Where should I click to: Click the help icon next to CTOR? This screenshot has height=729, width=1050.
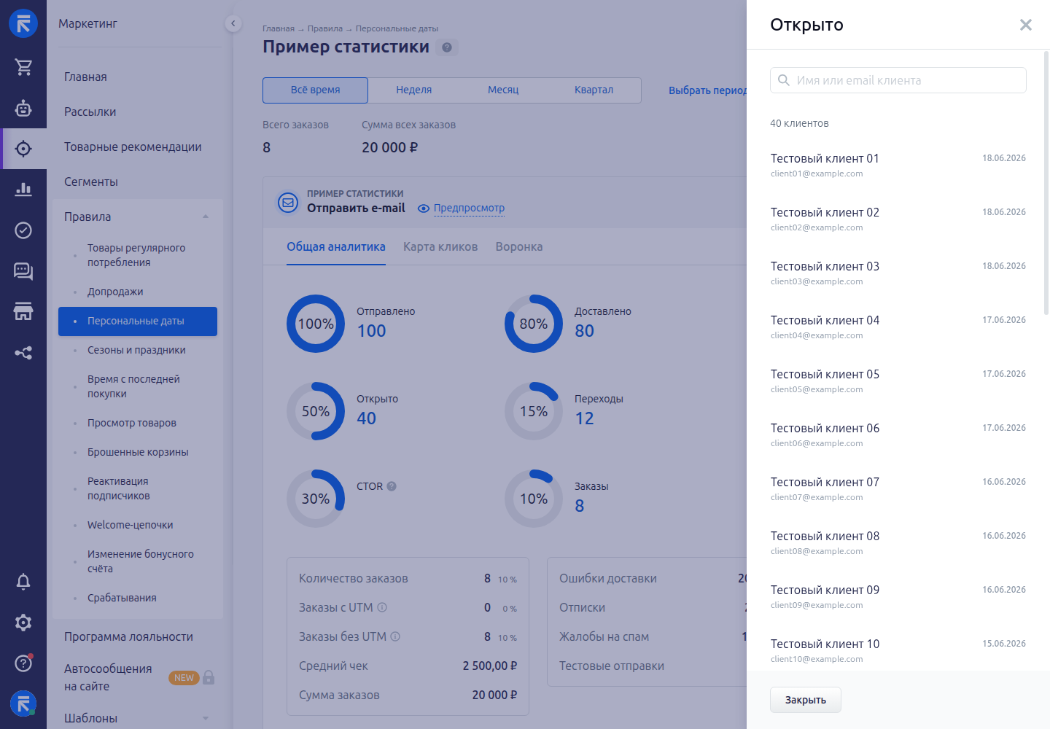[x=392, y=486]
